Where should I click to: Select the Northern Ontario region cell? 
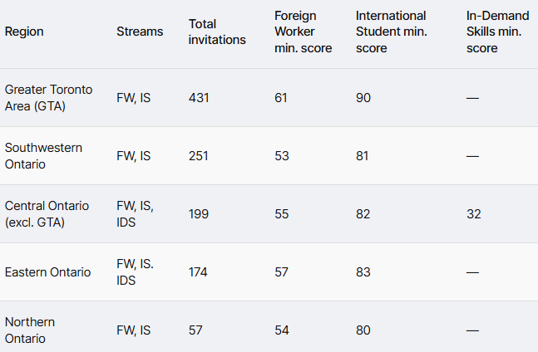point(30,330)
